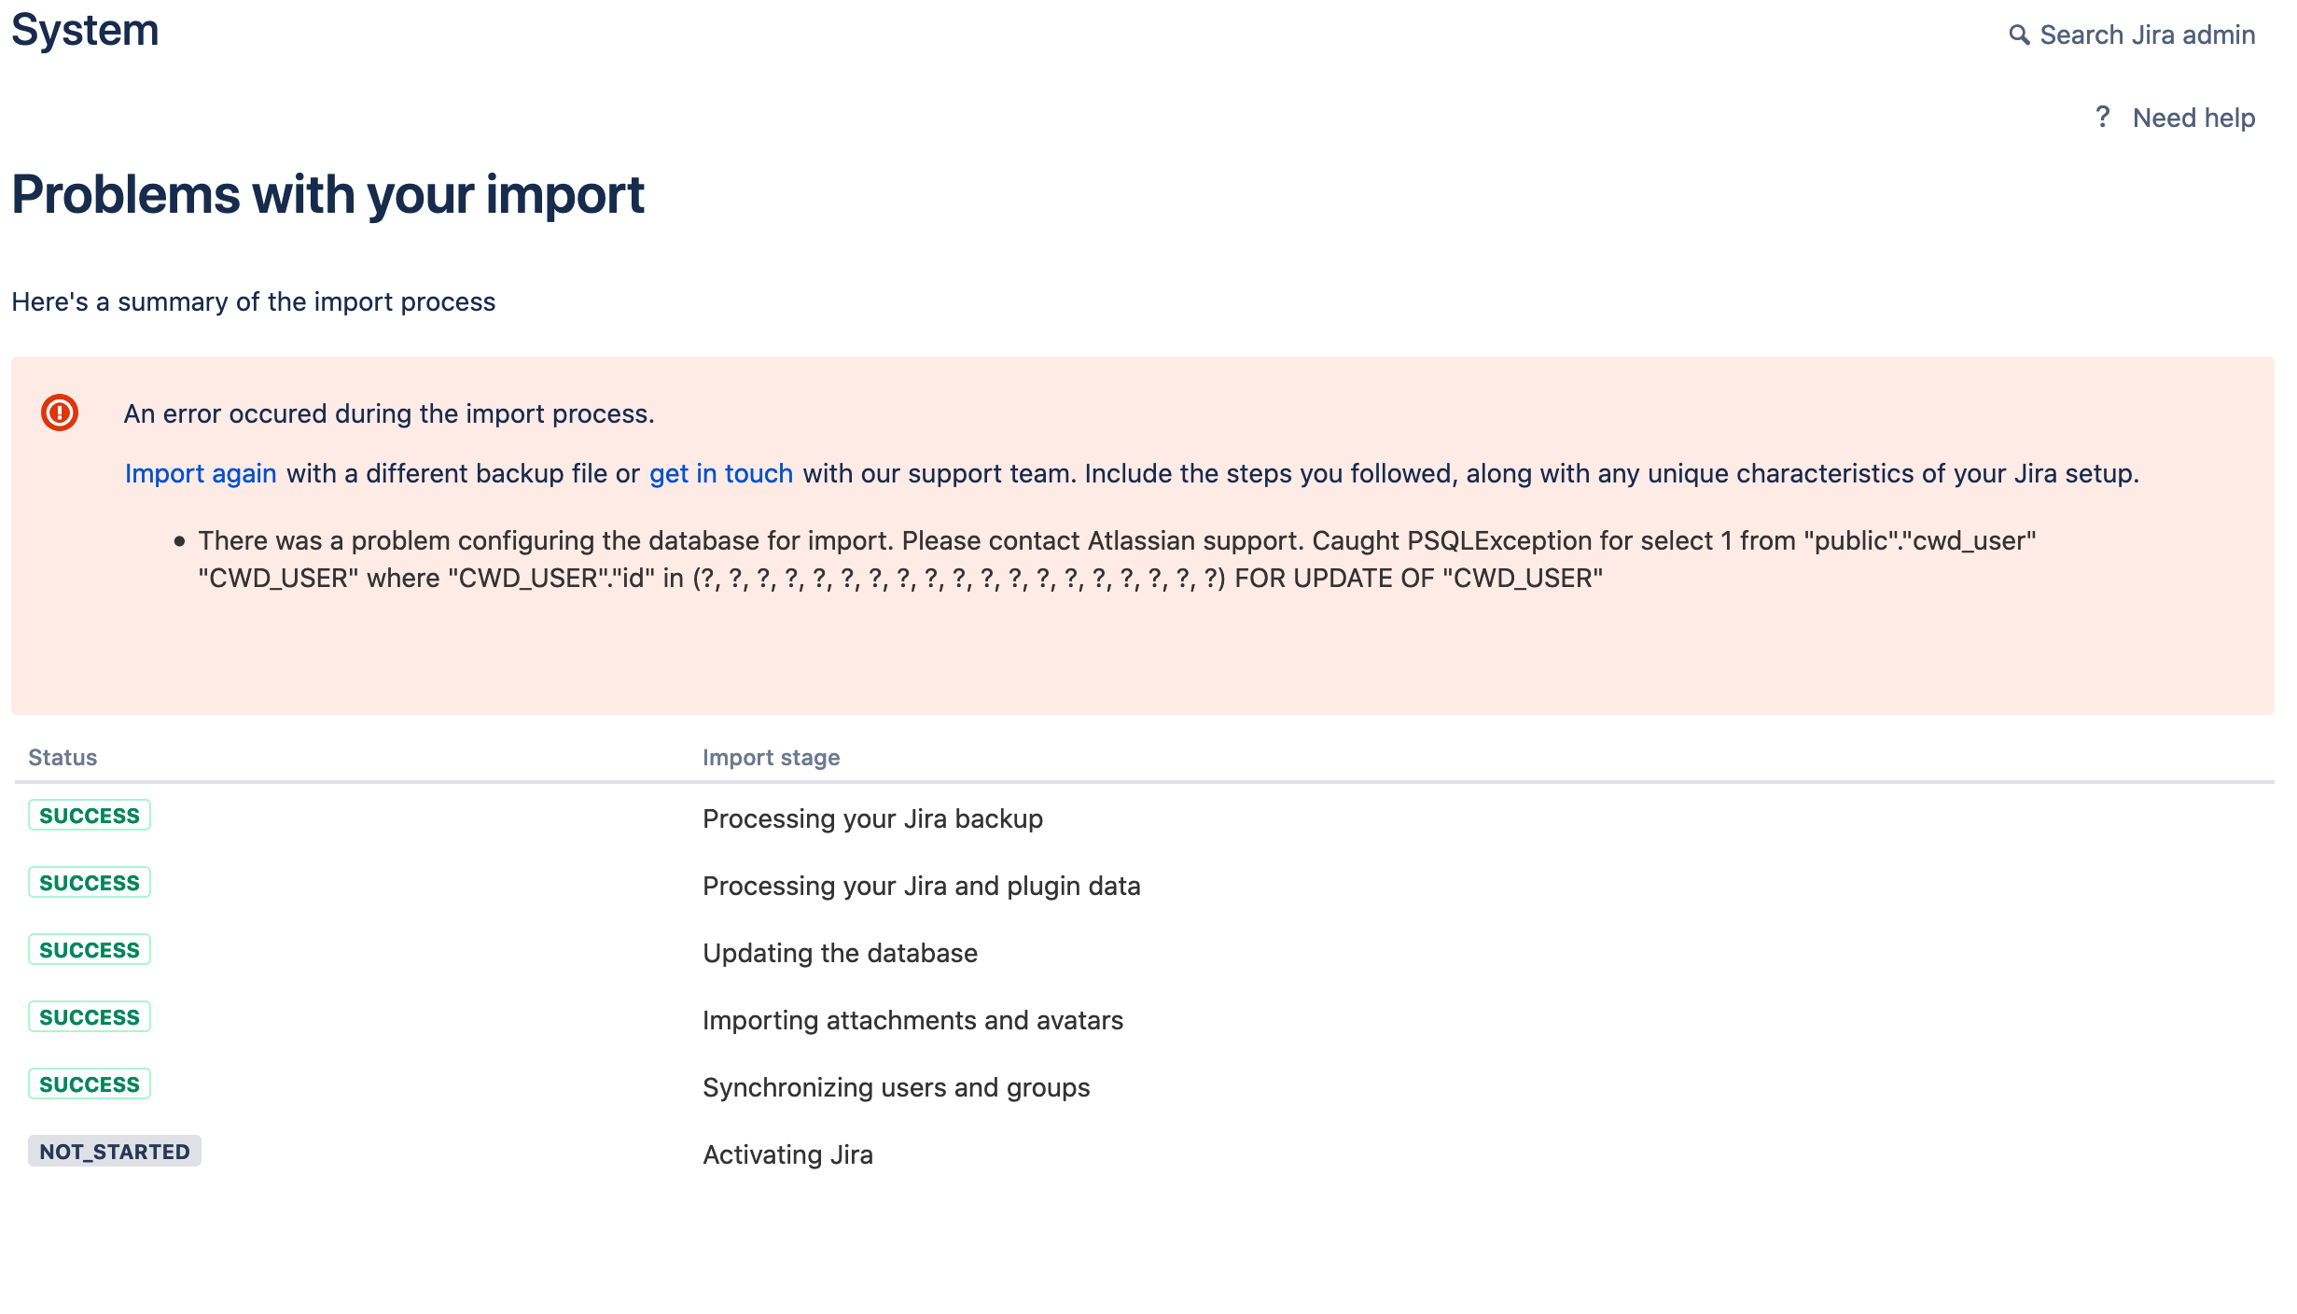Select the Import stage column header

click(772, 757)
